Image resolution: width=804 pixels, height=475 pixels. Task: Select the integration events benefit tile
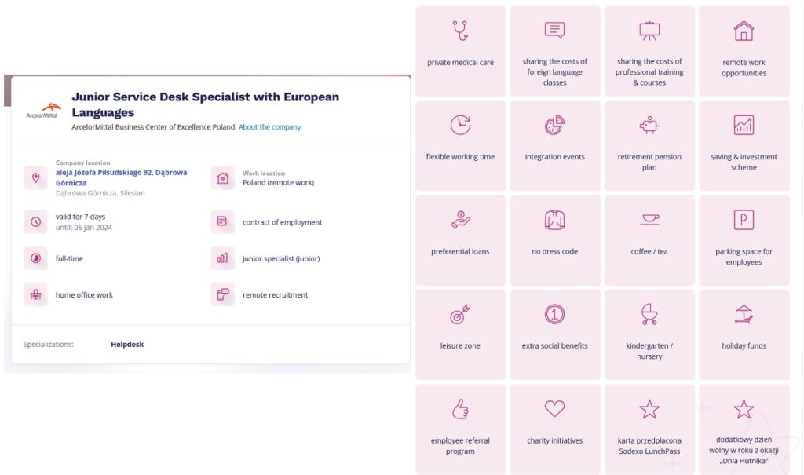pyautogui.click(x=554, y=146)
